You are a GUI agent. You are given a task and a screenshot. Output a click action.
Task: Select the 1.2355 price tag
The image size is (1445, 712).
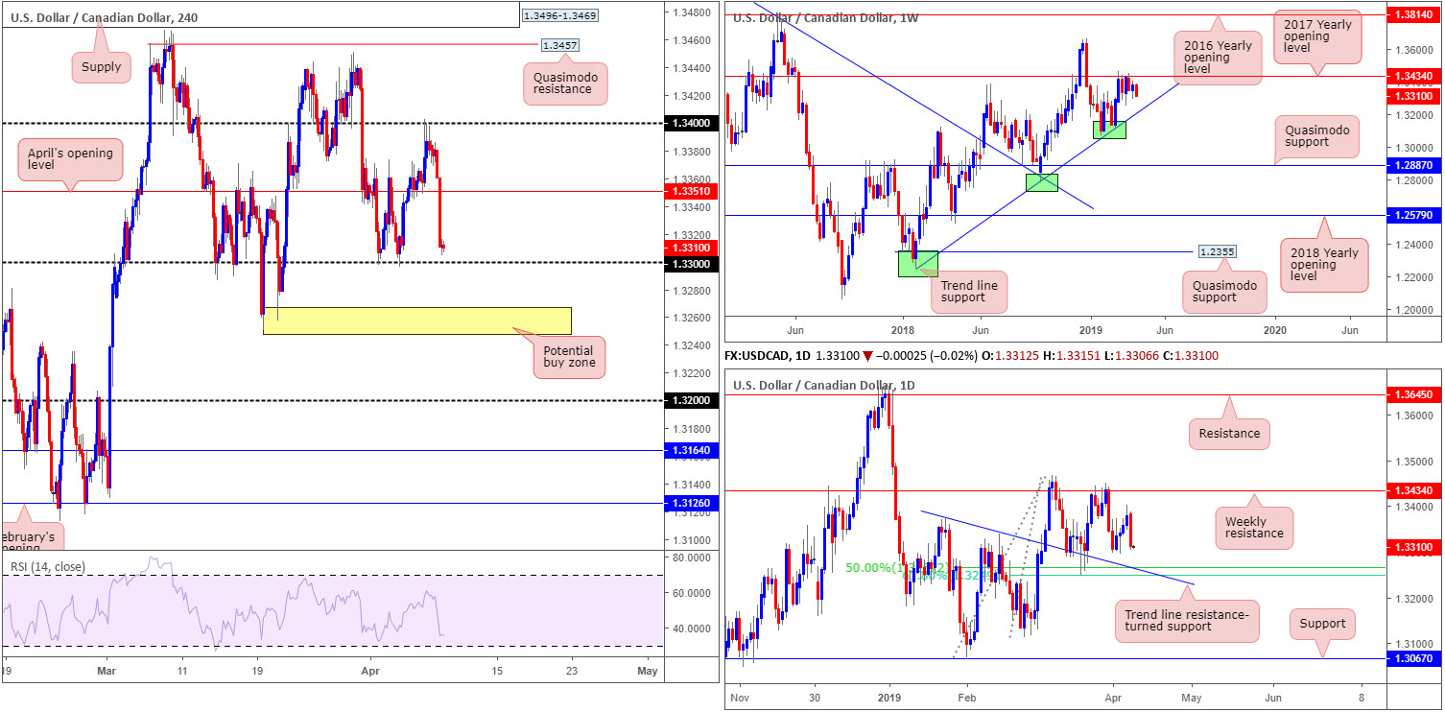[1216, 251]
